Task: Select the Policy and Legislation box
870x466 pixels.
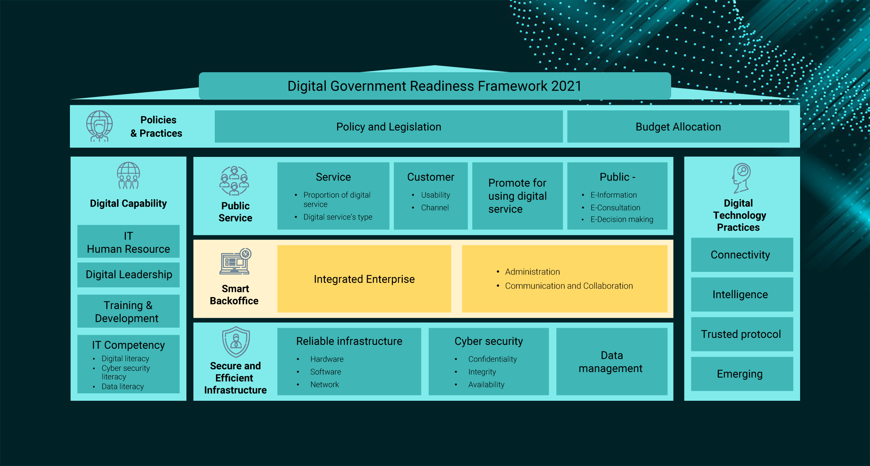Action: [388, 127]
